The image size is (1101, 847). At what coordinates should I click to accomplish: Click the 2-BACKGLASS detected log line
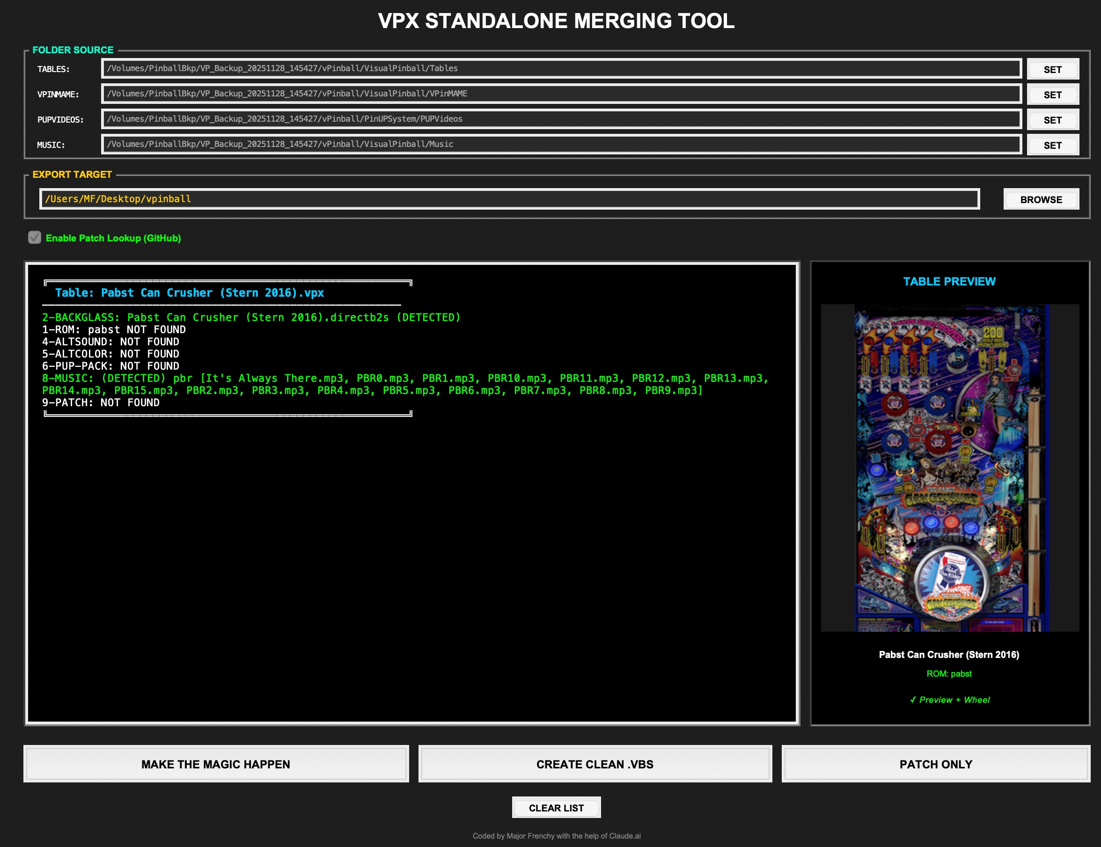[251, 317]
